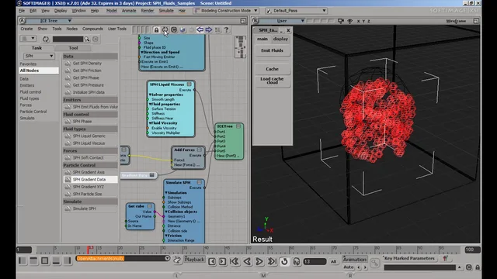Open the Compounds menu in ICE Tree
Image resolution: width=497 pixels, height=279 pixels.
(x=92, y=29)
